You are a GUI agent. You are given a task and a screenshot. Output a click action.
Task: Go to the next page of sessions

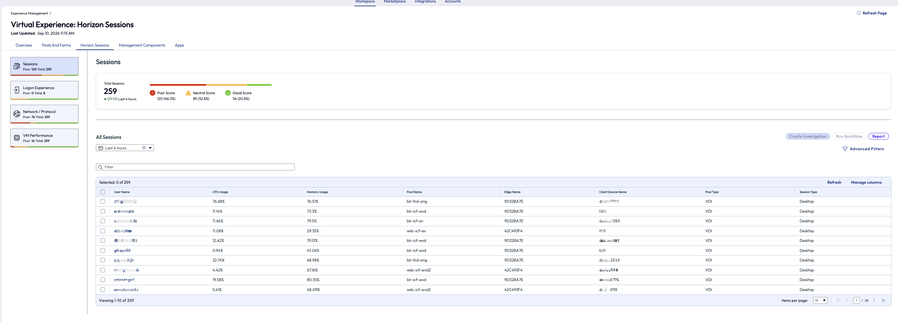pyautogui.click(x=874, y=300)
